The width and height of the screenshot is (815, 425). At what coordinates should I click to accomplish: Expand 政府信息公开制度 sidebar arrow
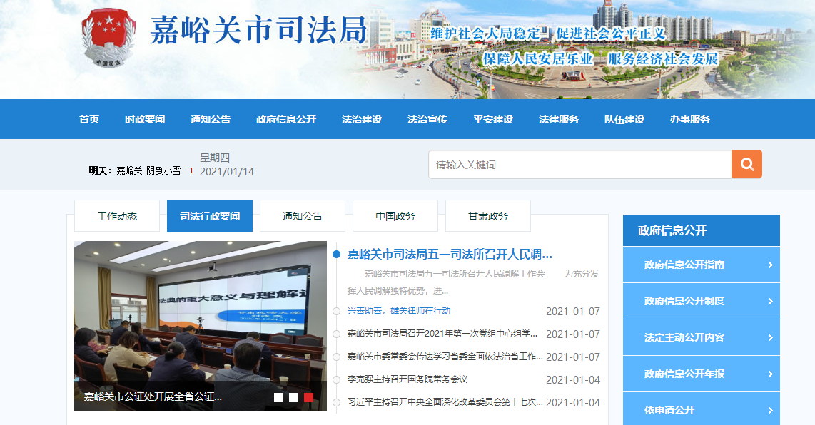pyautogui.click(x=771, y=302)
